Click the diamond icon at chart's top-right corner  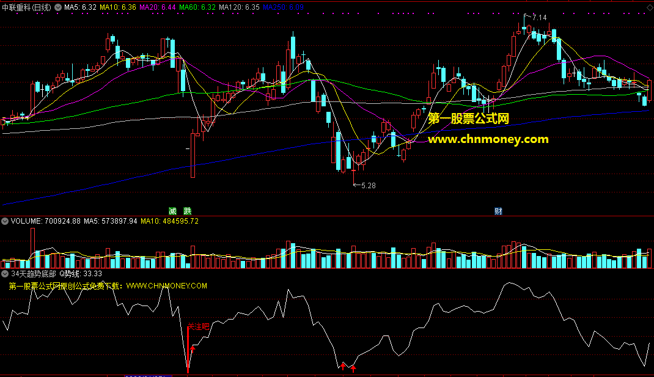(x=648, y=8)
